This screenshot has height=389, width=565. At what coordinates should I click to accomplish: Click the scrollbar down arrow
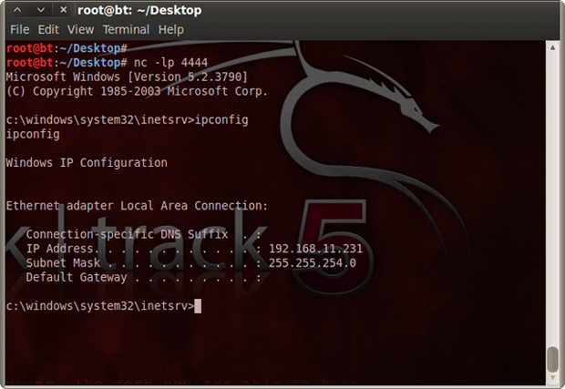[552, 378]
